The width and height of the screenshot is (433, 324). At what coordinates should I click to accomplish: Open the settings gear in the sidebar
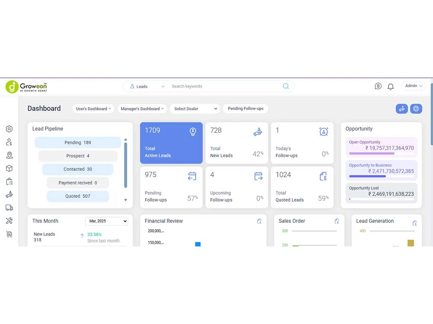coord(9,129)
